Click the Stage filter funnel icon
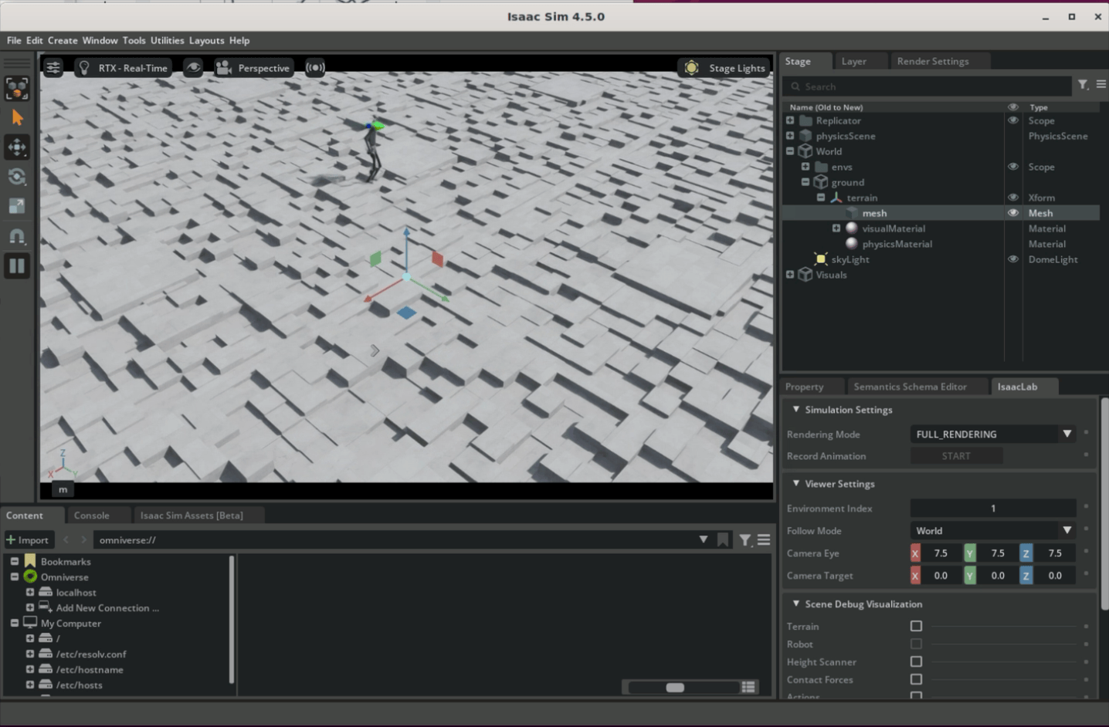1109x727 pixels. coord(1083,85)
